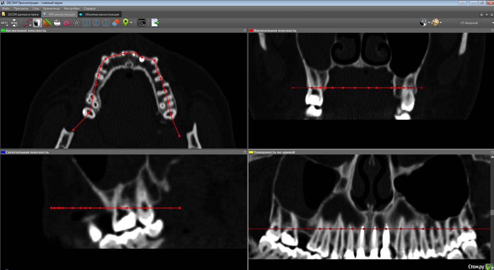The image size is (494, 270).
Task: Click the measuring tape tool icon
Action: click(57, 23)
